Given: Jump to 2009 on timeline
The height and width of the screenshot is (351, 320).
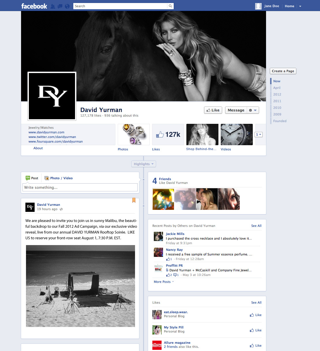Looking at the screenshot, I should 277,114.
